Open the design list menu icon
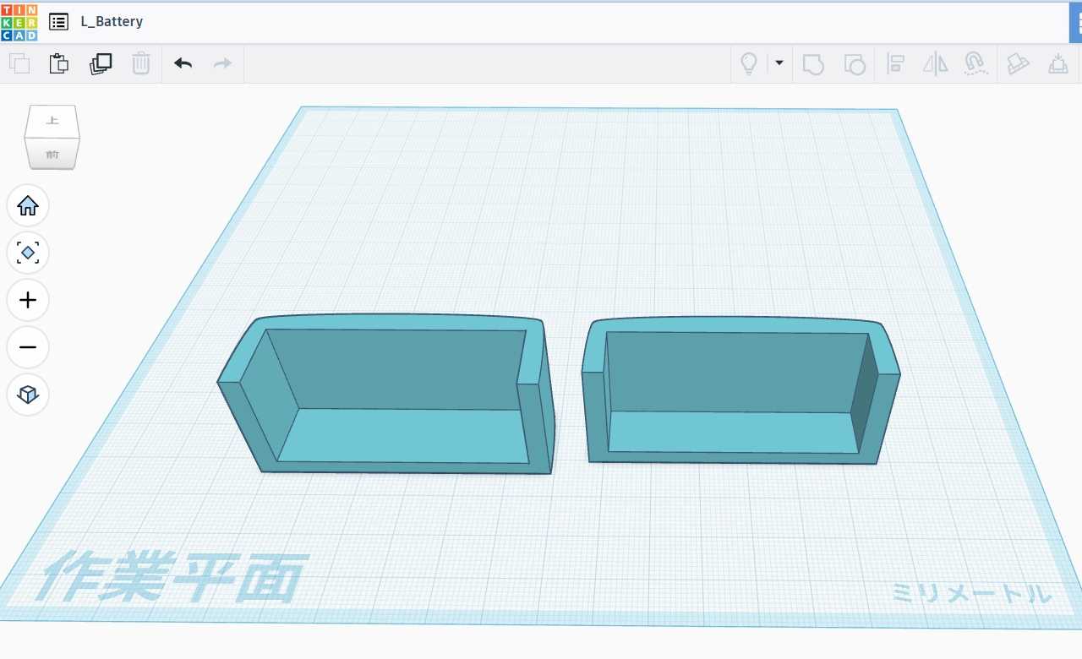Image resolution: width=1082 pixels, height=659 pixels. point(58,22)
